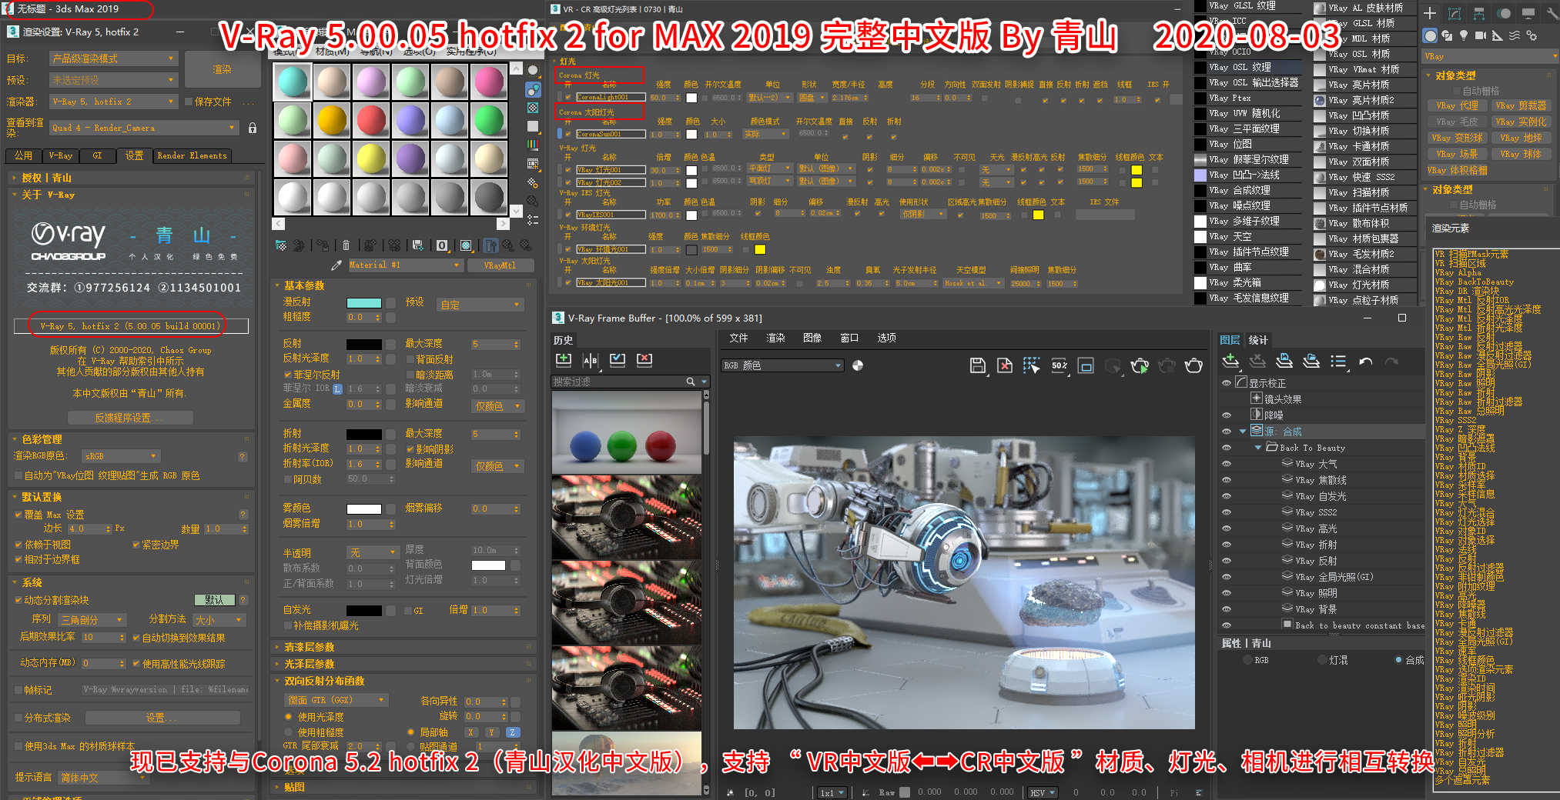Click the delete material trash icon

click(346, 245)
